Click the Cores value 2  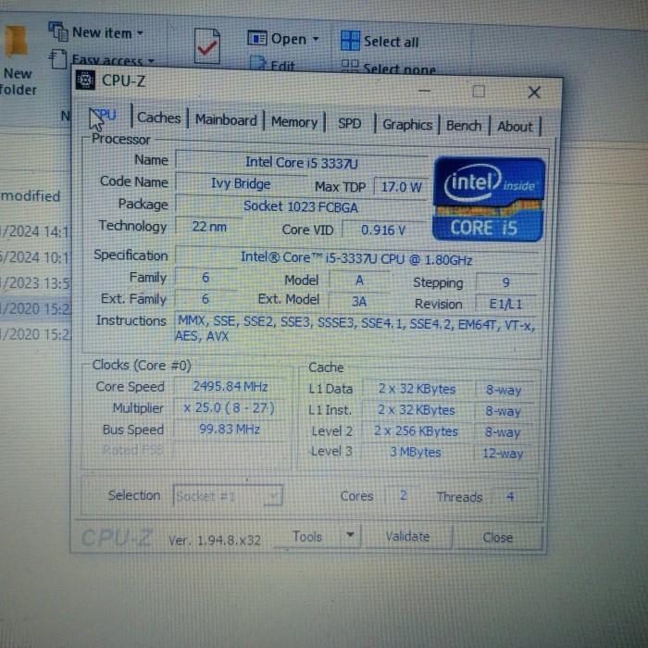point(404,494)
